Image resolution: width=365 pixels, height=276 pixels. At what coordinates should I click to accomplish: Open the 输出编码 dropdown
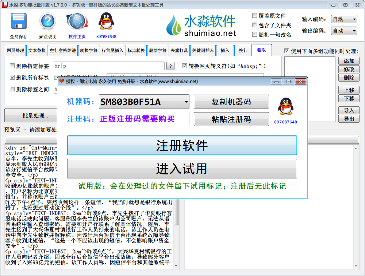344,31
